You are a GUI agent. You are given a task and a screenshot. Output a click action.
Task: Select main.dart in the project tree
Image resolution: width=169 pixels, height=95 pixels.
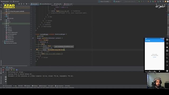[11, 18]
